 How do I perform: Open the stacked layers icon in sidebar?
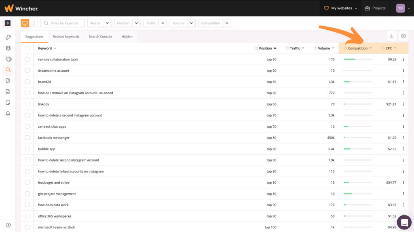[8, 48]
